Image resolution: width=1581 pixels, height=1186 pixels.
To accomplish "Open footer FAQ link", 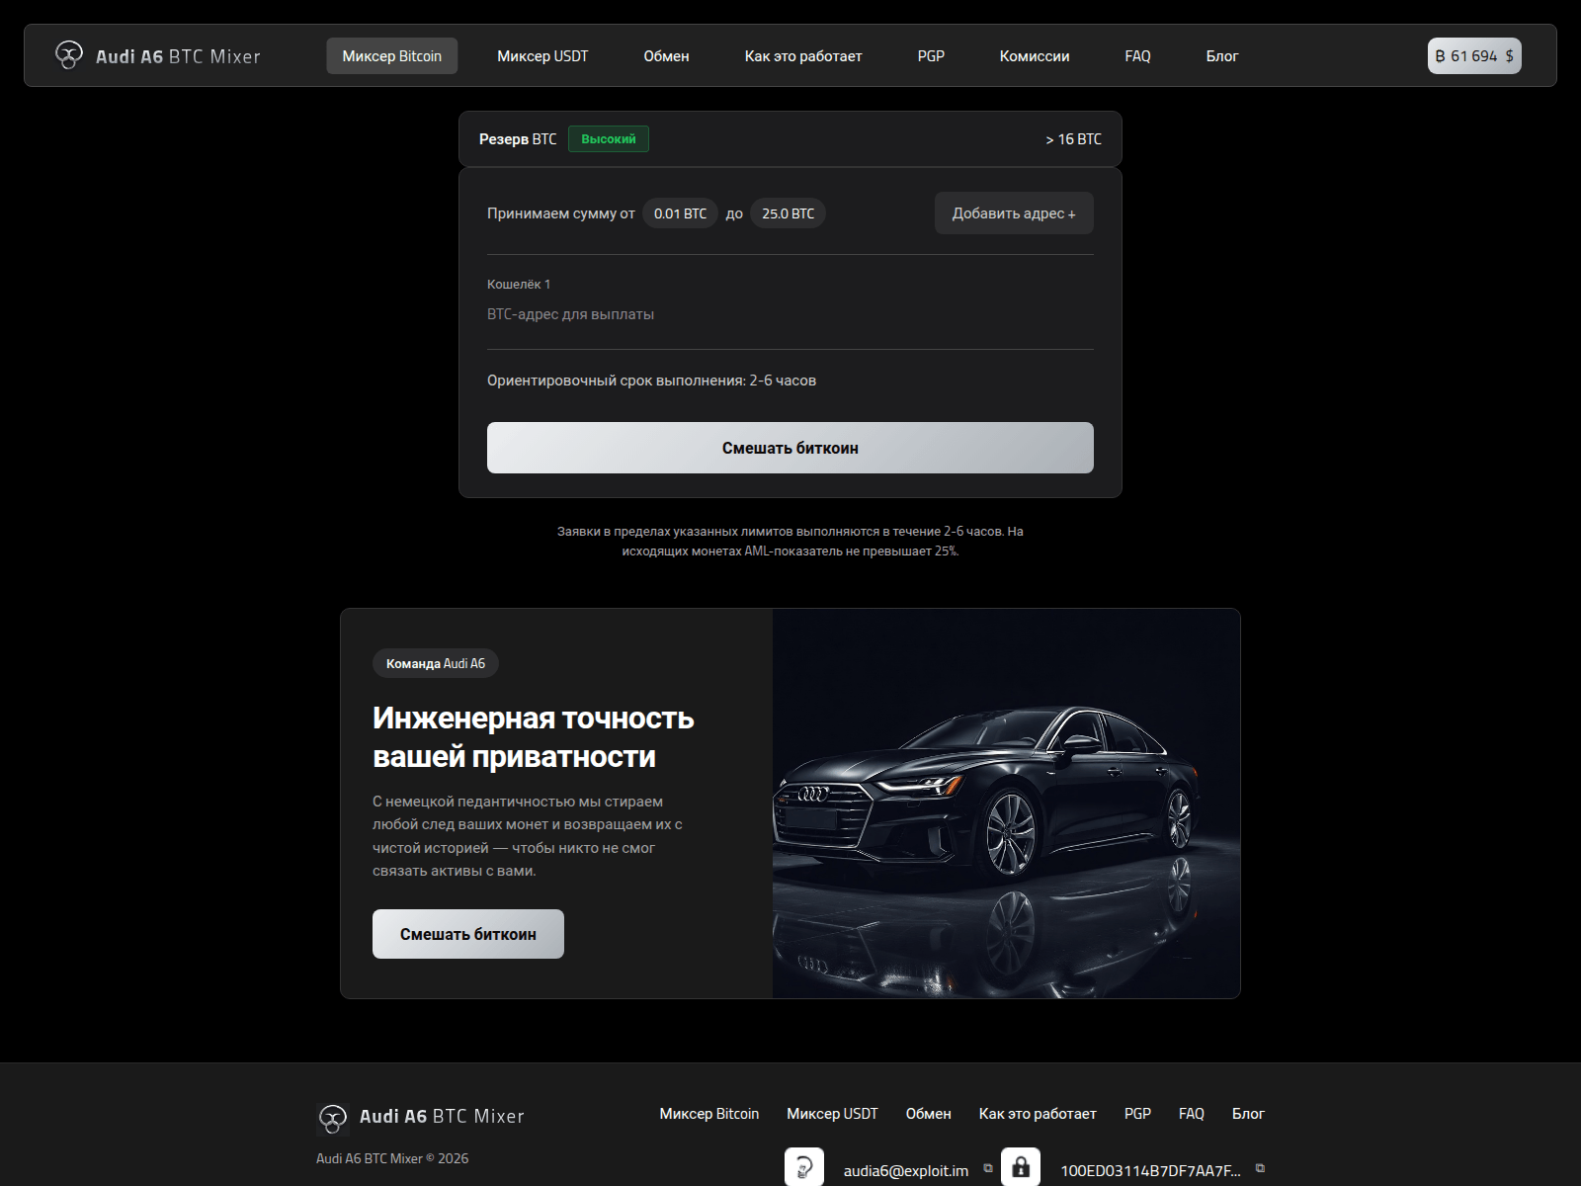I will [x=1192, y=1114].
